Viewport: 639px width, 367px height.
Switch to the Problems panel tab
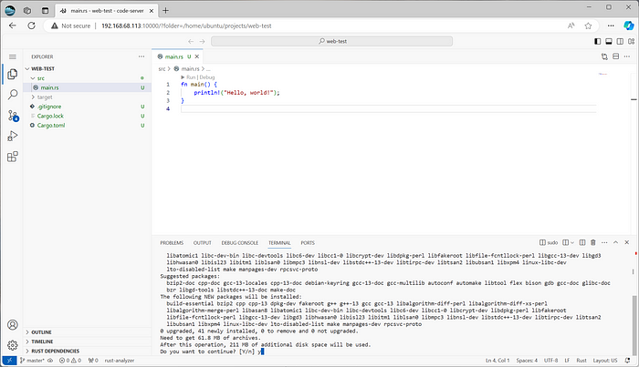[172, 243]
